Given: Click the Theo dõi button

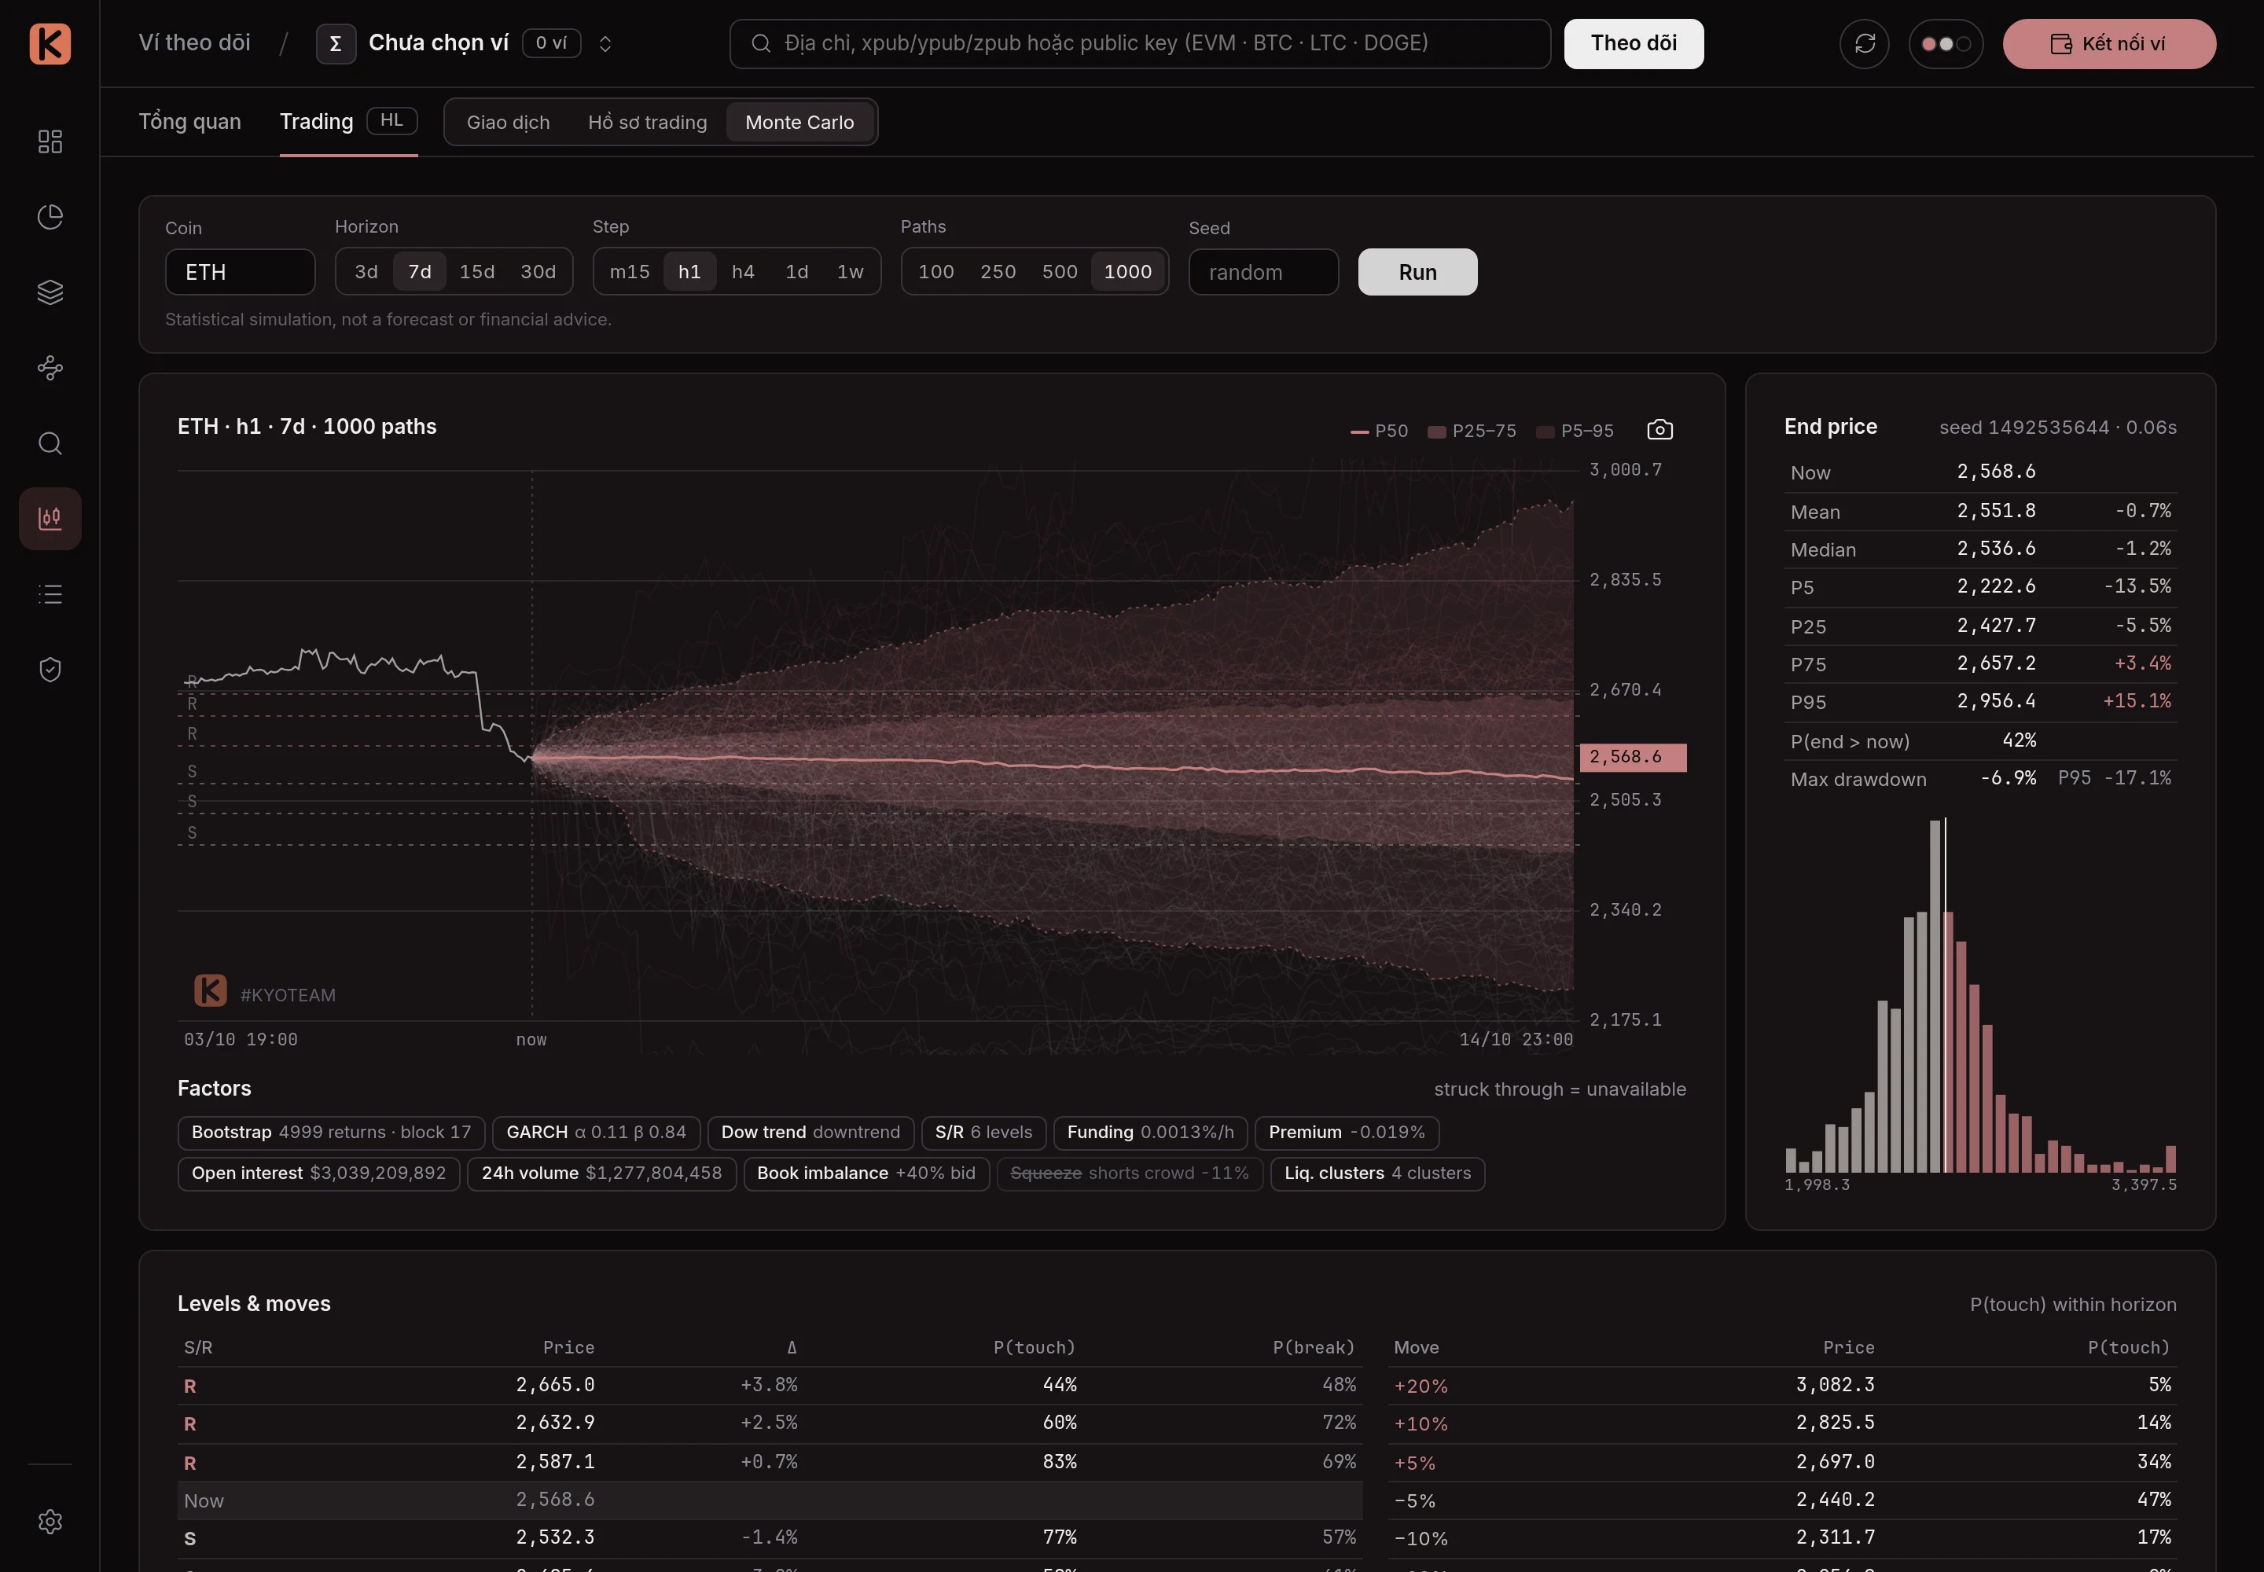Looking at the screenshot, I should point(1634,43).
